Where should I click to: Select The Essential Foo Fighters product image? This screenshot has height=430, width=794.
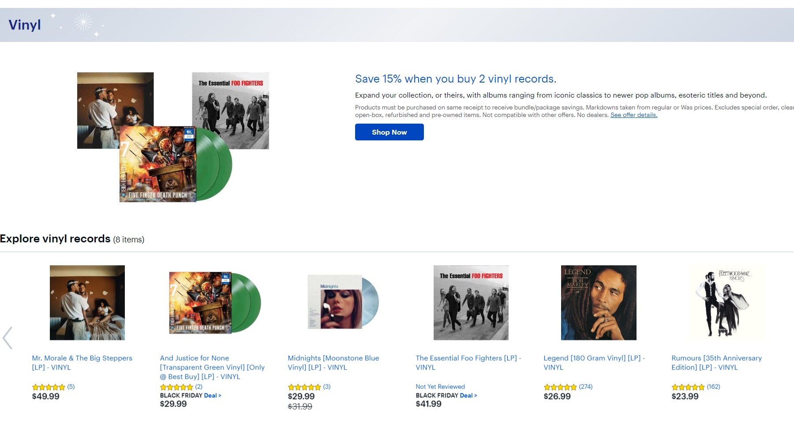click(x=471, y=303)
